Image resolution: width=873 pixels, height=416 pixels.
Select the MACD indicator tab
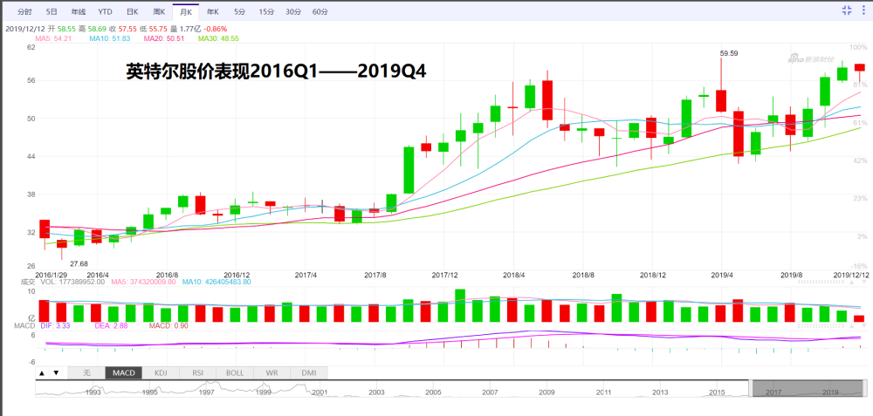pyautogui.click(x=124, y=372)
